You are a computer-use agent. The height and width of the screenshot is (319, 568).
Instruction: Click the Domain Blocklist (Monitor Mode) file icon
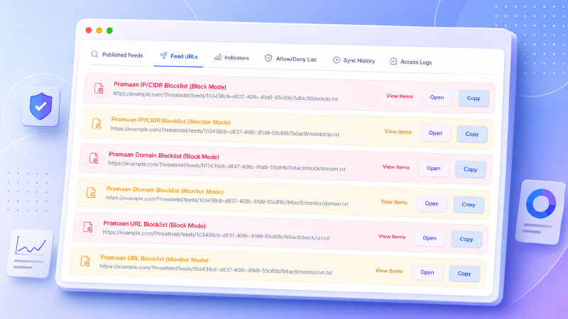[x=91, y=193]
